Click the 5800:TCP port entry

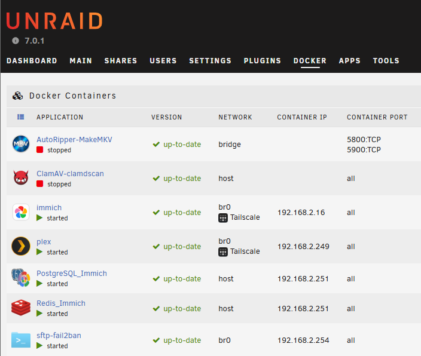(x=364, y=140)
